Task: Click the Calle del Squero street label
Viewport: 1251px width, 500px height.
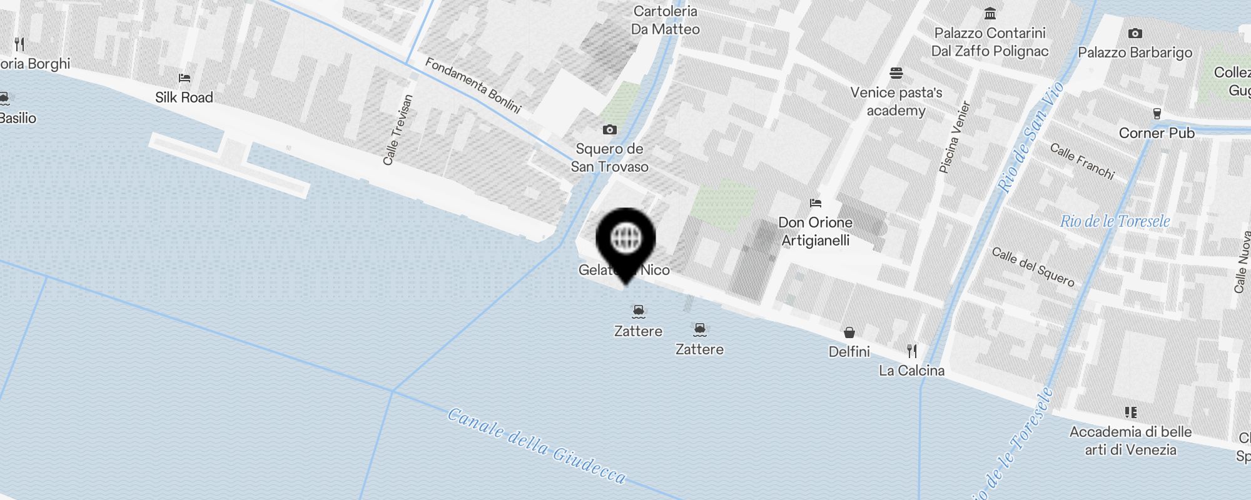Action: pyautogui.click(x=1033, y=267)
